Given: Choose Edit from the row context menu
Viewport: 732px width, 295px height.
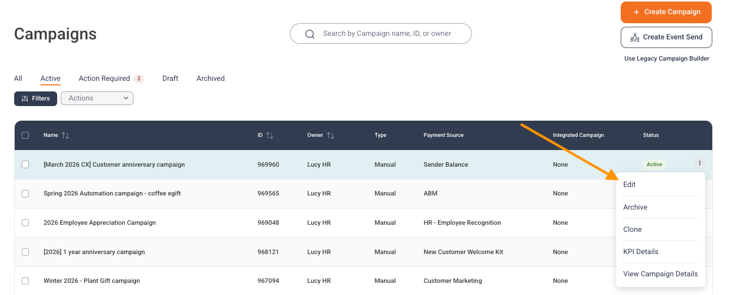Looking at the screenshot, I should pyautogui.click(x=629, y=184).
